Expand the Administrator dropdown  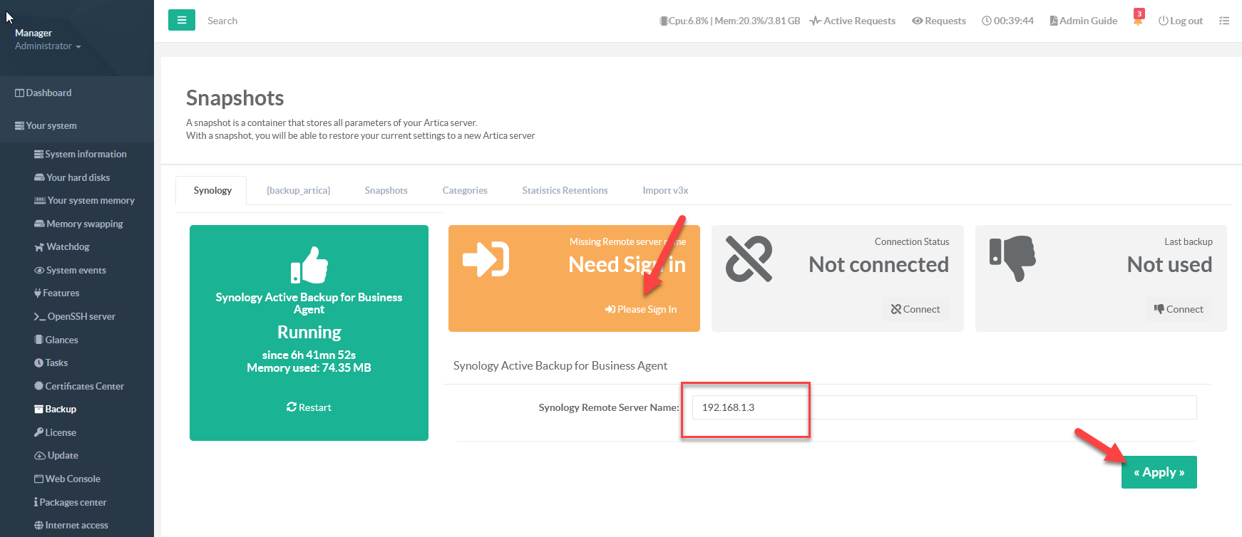click(48, 46)
